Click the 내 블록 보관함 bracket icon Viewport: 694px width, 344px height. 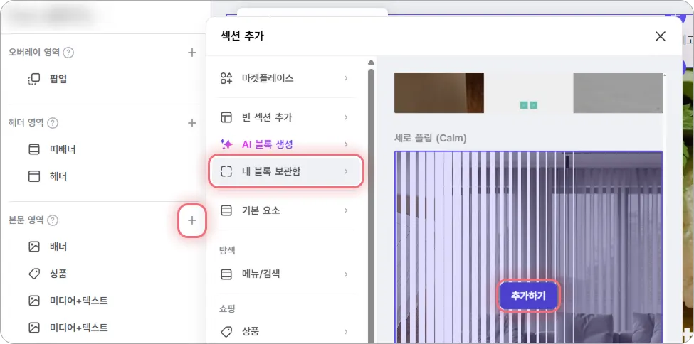(x=226, y=171)
